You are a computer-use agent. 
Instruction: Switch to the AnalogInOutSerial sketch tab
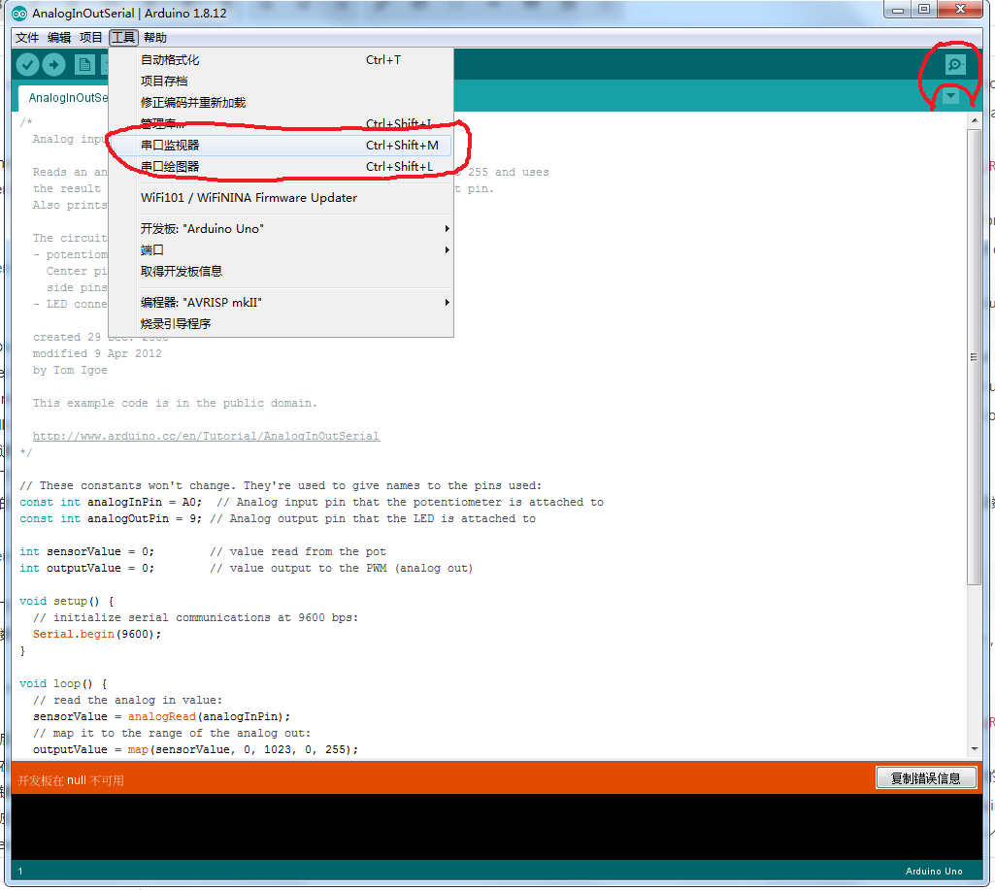coord(63,98)
